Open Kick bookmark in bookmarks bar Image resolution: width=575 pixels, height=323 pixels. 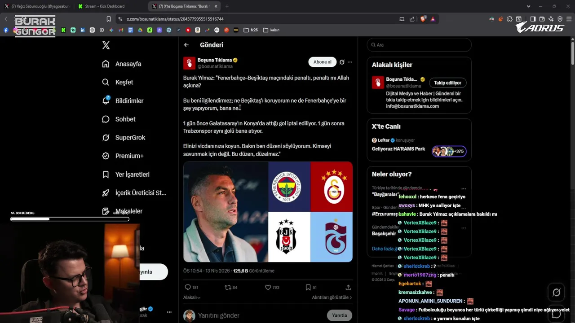point(63,30)
